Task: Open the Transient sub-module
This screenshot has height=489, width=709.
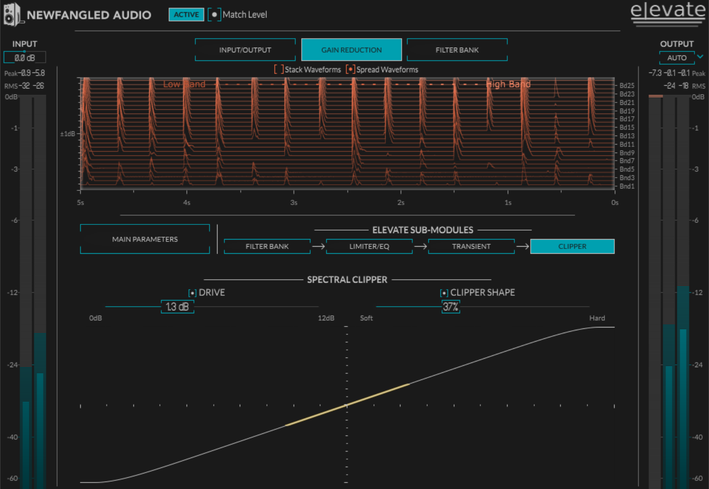Action: click(x=471, y=246)
